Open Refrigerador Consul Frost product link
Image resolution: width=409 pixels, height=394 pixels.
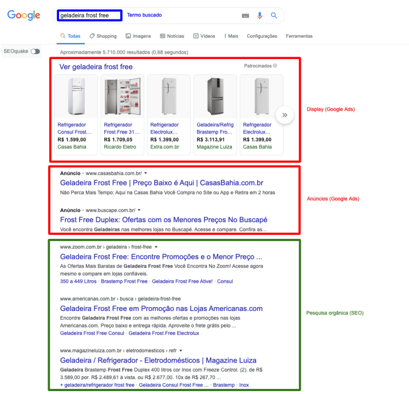pyautogui.click(x=74, y=128)
